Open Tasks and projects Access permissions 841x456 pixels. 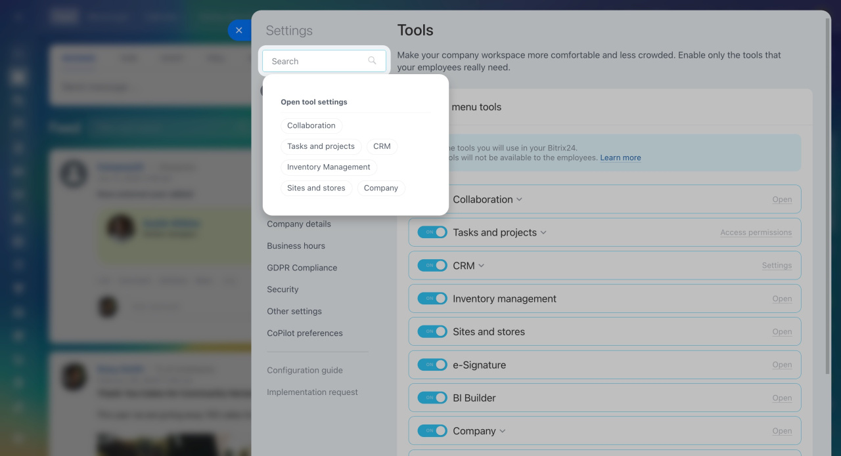(x=756, y=232)
